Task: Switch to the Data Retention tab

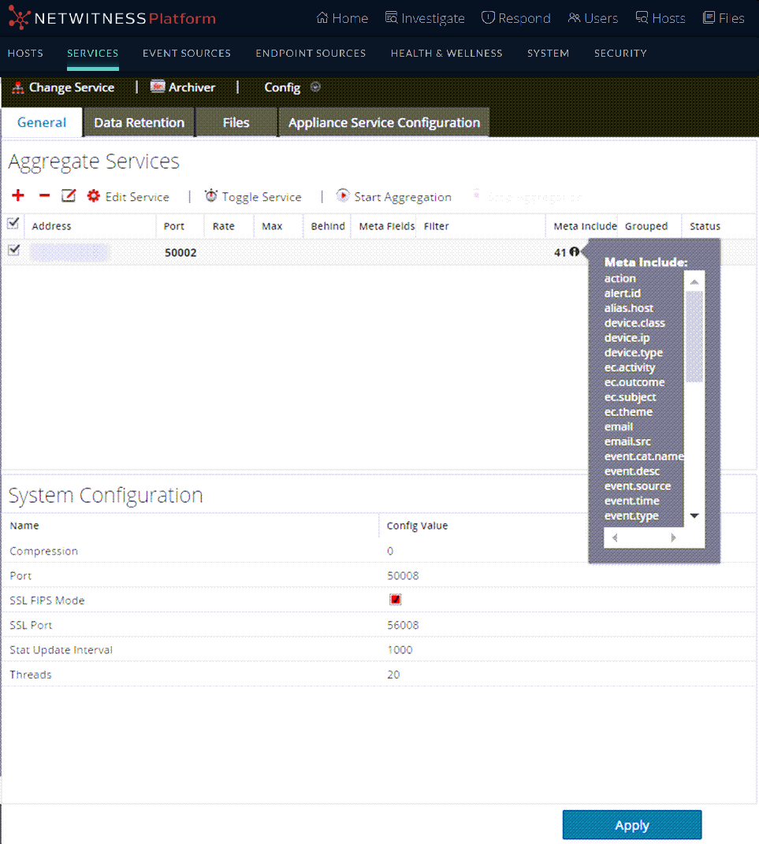Action: 139,123
